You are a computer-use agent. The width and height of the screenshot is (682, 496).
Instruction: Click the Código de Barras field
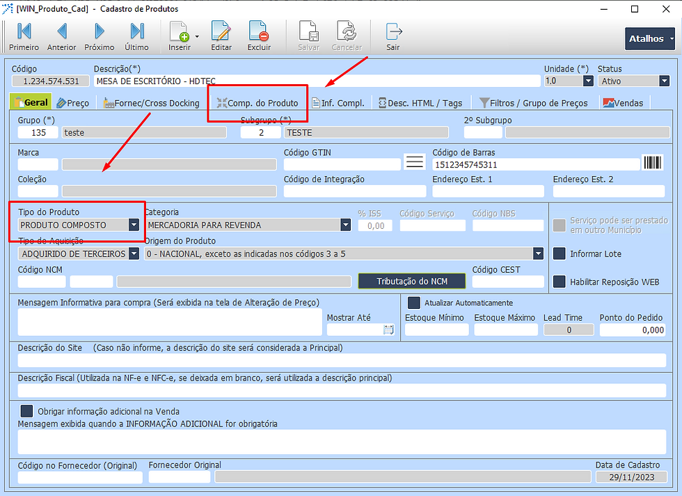[536, 164]
